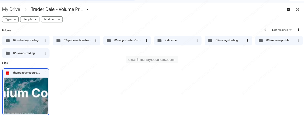This screenshot has width=304, height=119.
Task: Expand the Modified filter dropdown
Action: [x=52, y=19]
